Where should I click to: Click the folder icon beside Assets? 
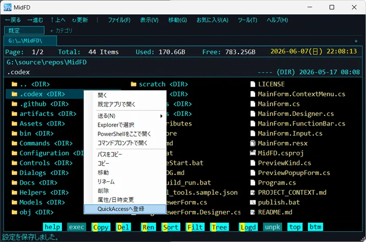[15, 123]
